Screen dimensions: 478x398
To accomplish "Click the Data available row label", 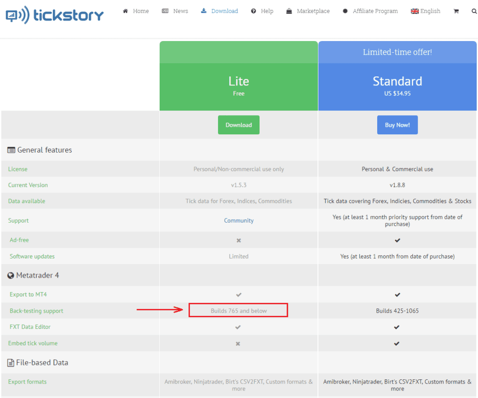I will click(x=27, y=201).
